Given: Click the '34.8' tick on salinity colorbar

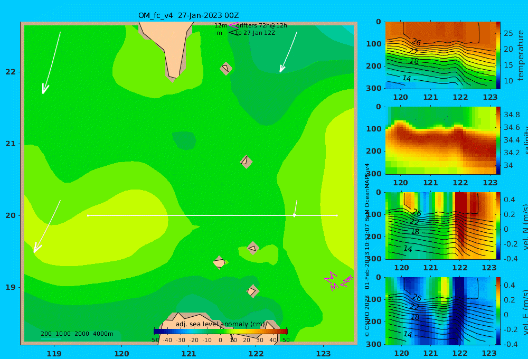Looking at the screenshot, I should point(512,115).
